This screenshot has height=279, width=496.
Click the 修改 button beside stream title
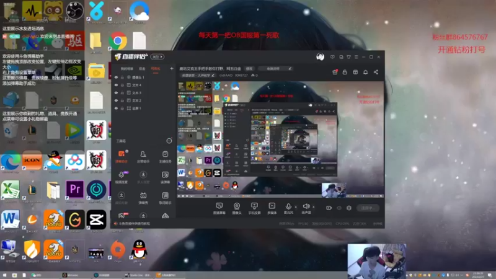pyautogui.click(x=249, y=69)
